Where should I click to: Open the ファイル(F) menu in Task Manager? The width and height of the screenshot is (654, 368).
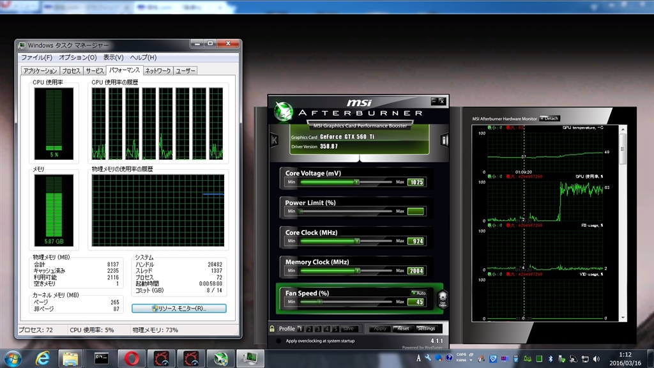(36, 57)
